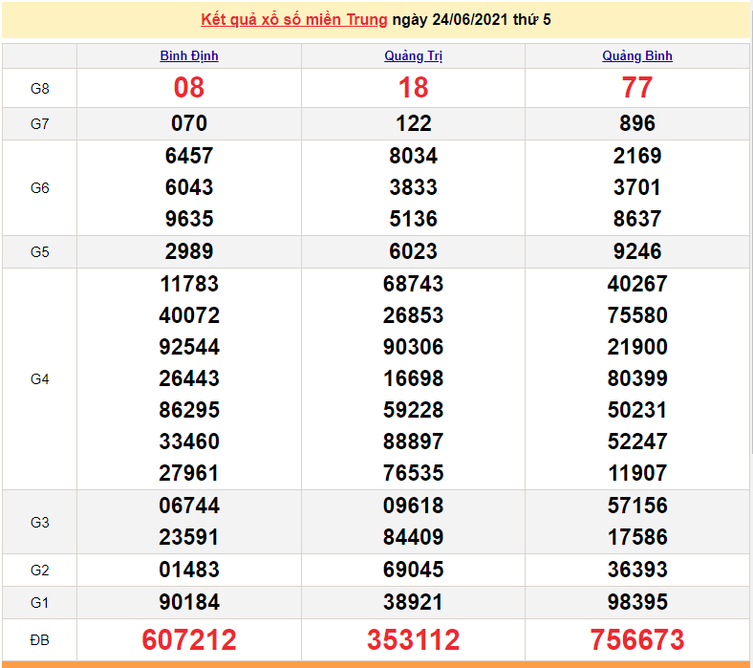Click the red G8 number 77

(x=637, y=88)
